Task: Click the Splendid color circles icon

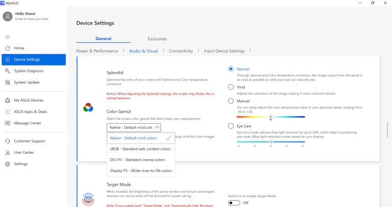Action: coord(88,107)
